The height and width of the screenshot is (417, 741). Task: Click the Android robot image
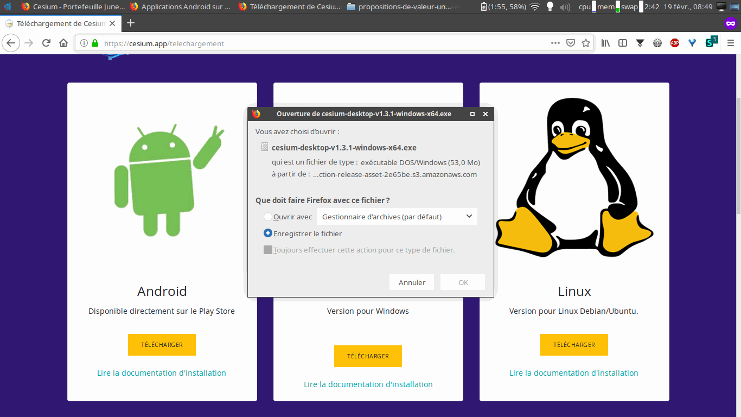[169, 180]
